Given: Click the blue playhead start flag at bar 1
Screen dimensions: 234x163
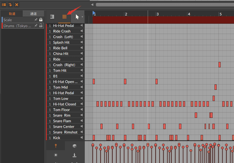Looking at the screenshot, I should (x=94, y=13).
